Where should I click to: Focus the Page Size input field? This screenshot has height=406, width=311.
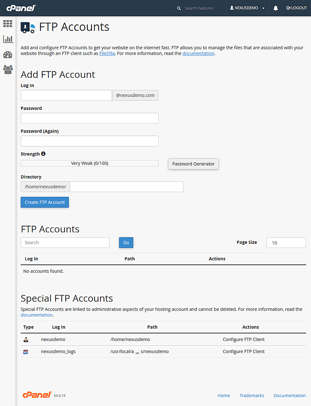tap(286, 243)
